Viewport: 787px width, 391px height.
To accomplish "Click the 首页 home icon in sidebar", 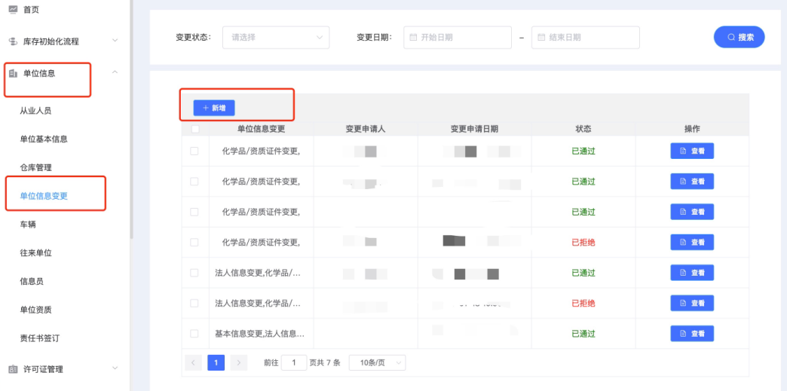I will [12, 9].
